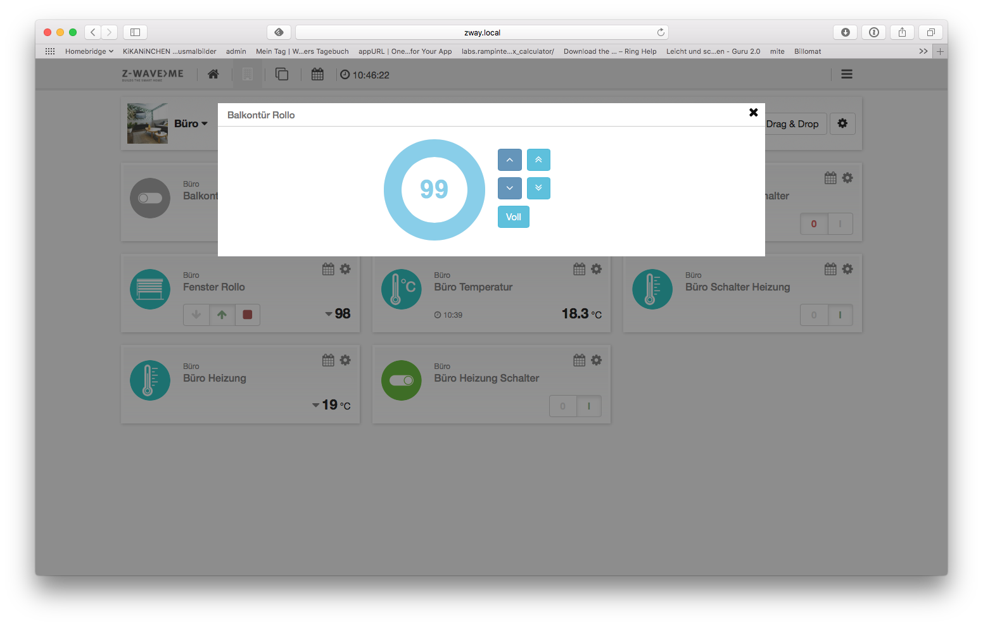Click the zway.local address bar
The width and height of the screenshot is (983, 626).
pyautogui.click(x=481, y=32)
